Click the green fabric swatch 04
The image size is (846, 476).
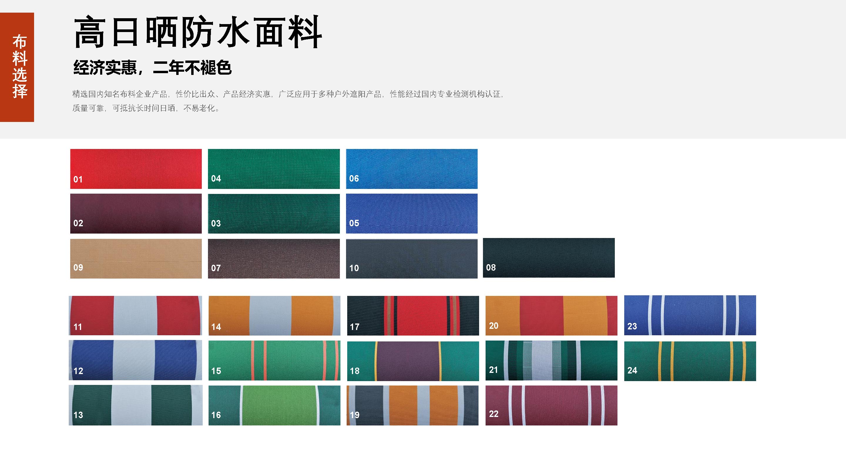(x=273, y=169)
